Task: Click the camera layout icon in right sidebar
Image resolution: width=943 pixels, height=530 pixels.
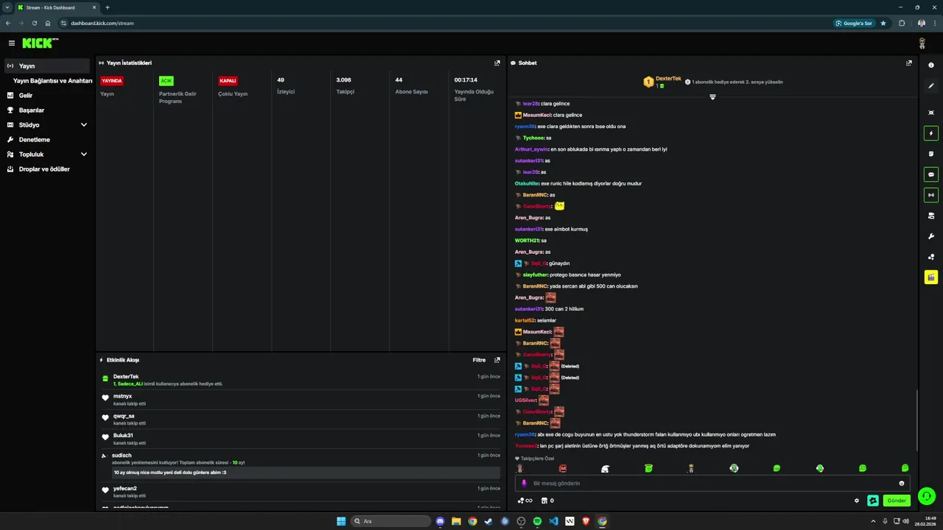Action: (931, 216)
